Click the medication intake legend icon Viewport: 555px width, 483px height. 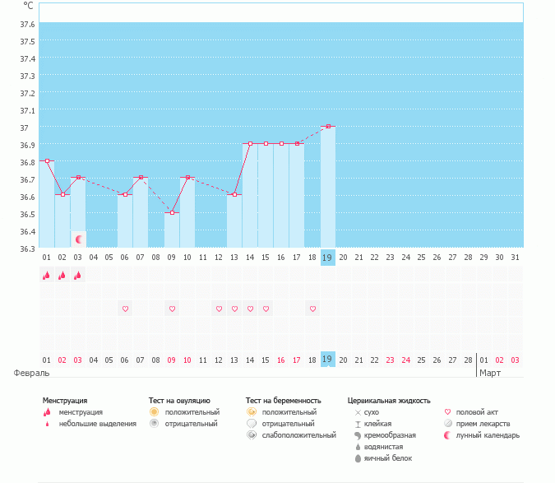[x=448, y=424]
